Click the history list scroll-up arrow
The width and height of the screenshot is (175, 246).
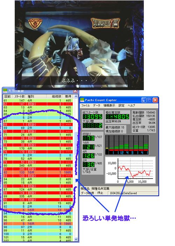point(76,96)
